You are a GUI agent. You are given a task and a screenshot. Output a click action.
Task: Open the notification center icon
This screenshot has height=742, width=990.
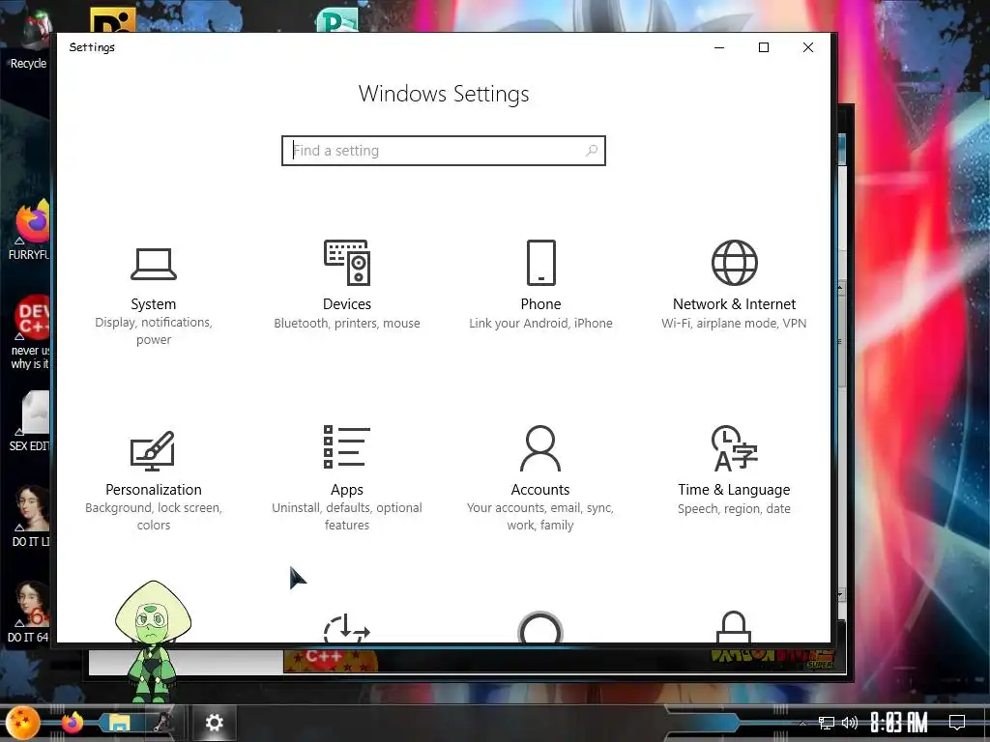coord(957,722)
